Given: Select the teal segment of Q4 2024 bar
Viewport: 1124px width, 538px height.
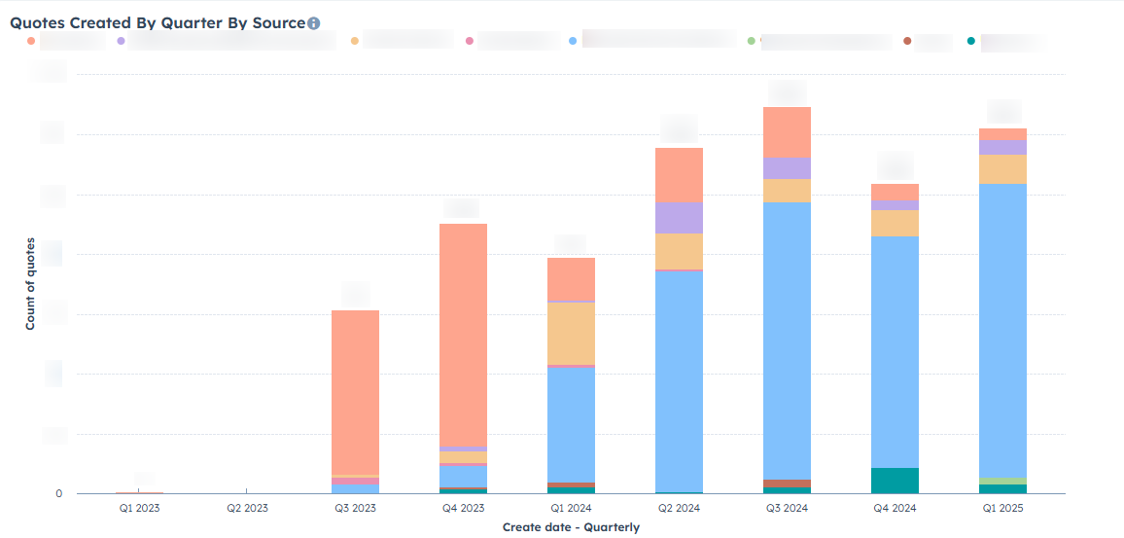Looking at the screenshot, I should (895, 481).
